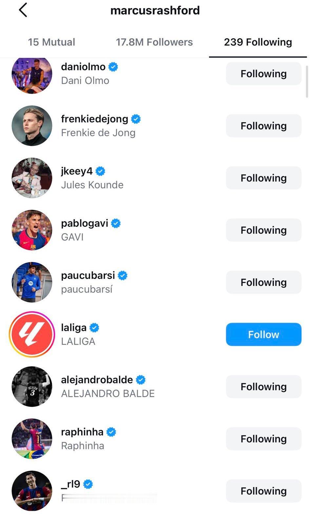This screenshot has height=519, width=310.
Task: Select the 239 Following tab
Action: click(258, 42)
